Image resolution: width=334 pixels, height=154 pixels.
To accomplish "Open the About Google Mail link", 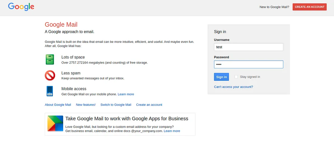I will pyautogui.click(x=58, y=105).
